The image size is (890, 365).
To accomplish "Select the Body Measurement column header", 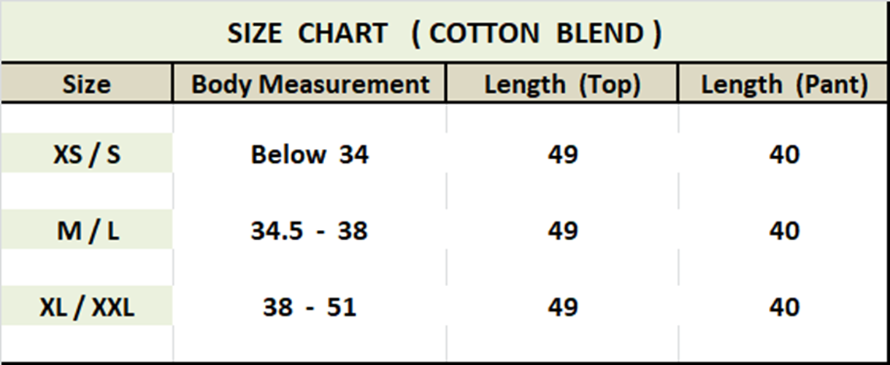I will click(x=310, y=84).
